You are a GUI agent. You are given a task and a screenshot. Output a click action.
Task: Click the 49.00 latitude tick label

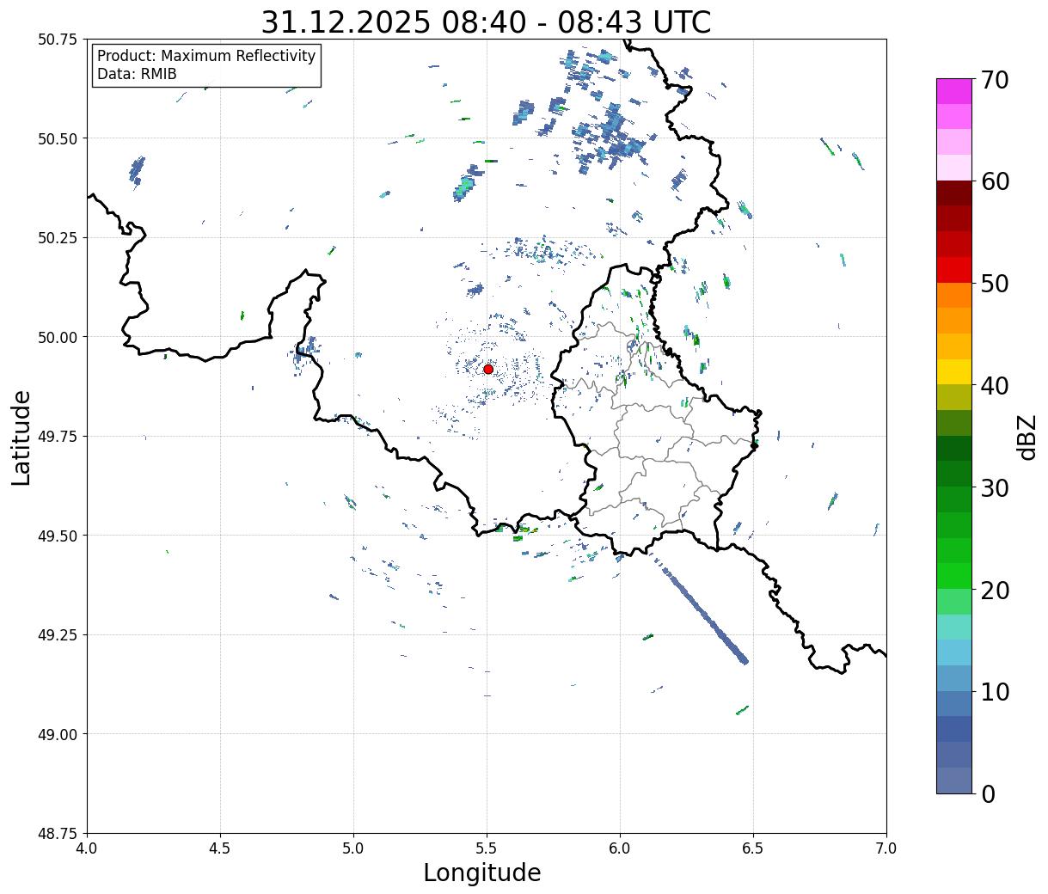tap(57, 734)
